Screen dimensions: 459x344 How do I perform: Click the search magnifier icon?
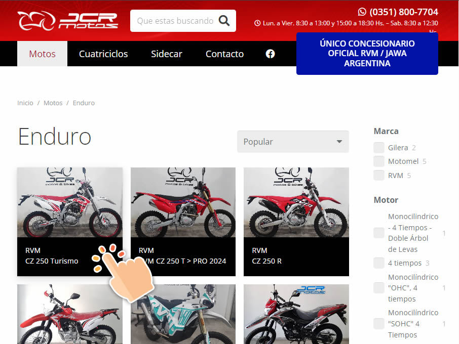[x=224, y=21]
